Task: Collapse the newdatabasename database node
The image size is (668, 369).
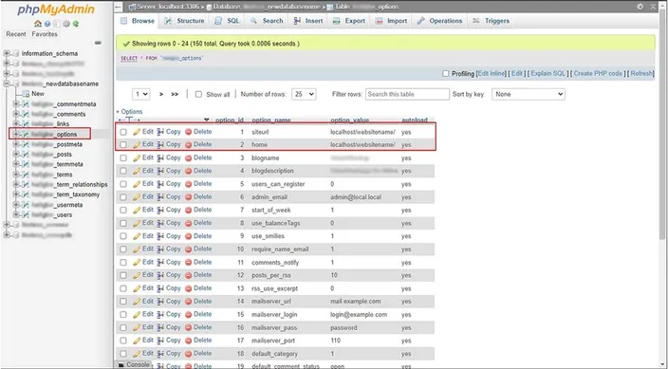Action: click(x=7, y=83)
